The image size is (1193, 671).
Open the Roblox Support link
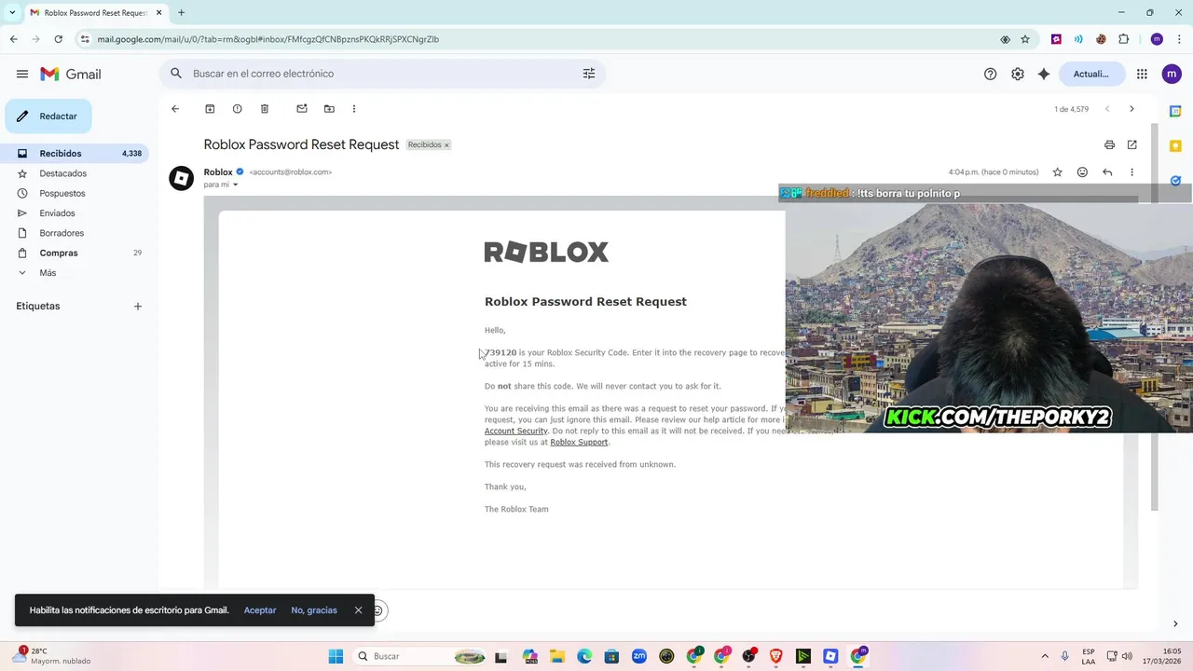(579, 443)
